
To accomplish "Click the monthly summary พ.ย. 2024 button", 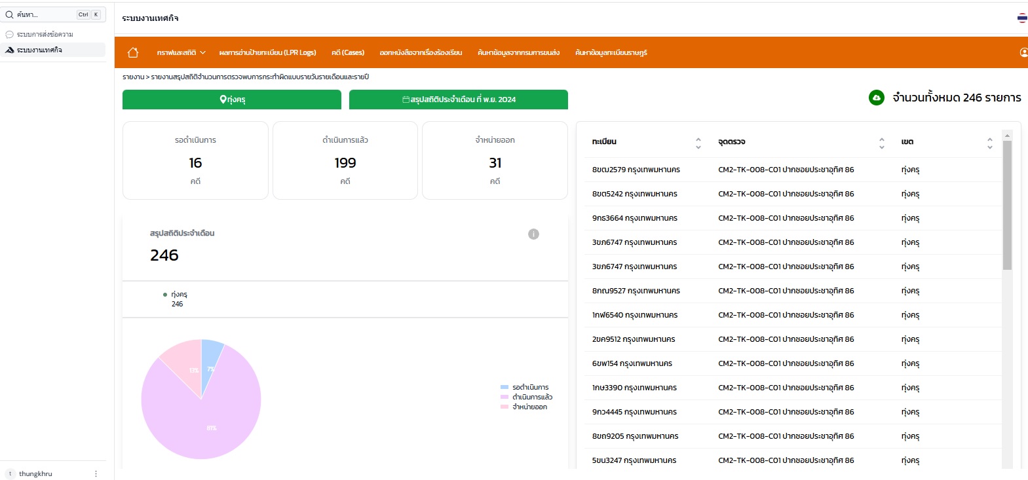I will (459, 100).
